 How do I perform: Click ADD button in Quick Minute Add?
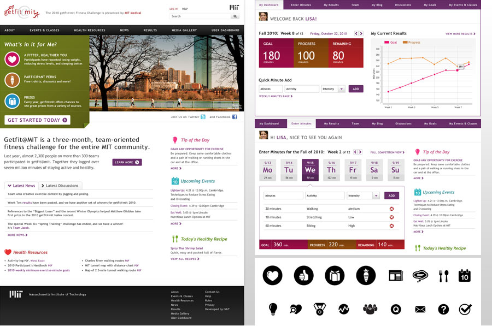356,89
